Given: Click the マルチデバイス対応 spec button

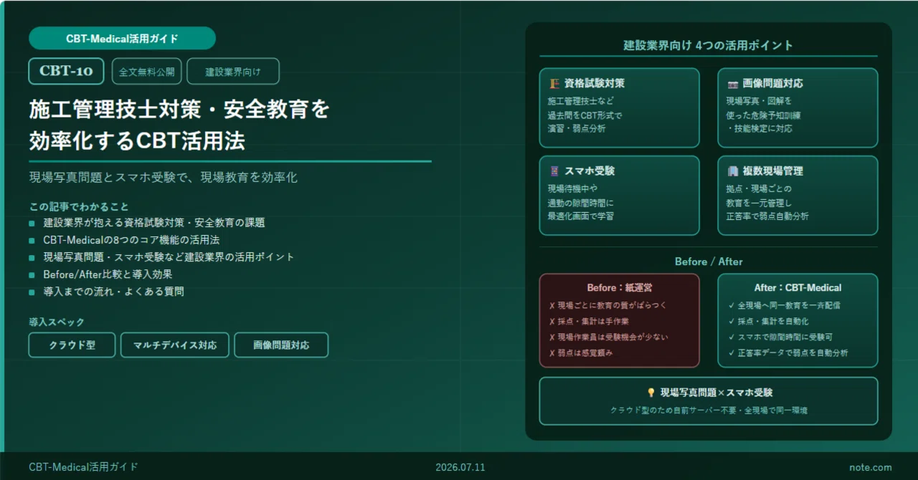Looking at the screenshot, I should point(175,345).
